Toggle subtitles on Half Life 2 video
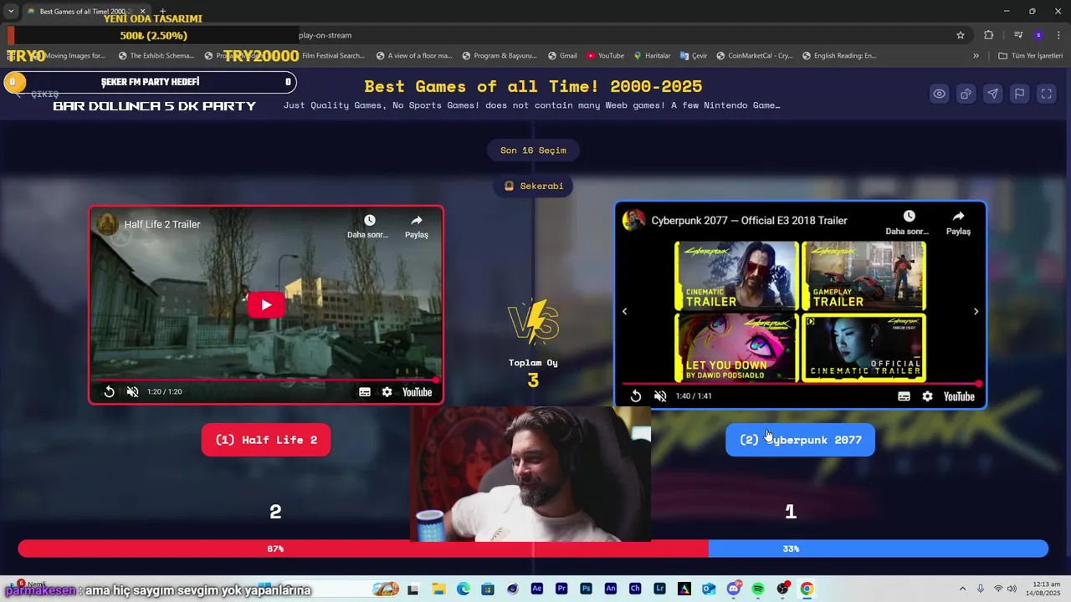This screenshot has height=602, width=1071. (365, 392)
